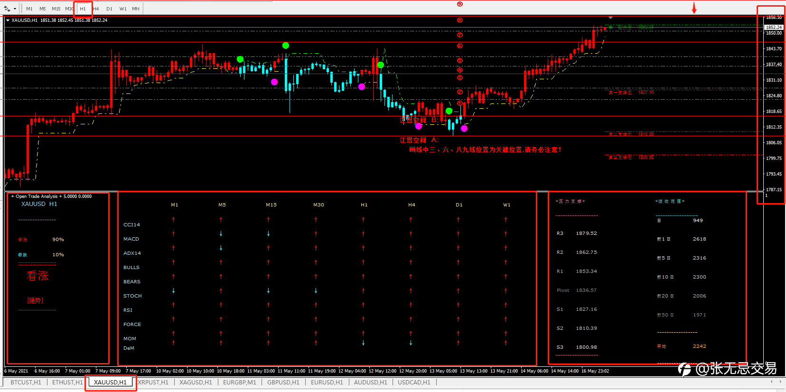Image resolution: width=786 pixels, height=392 pixels.
Task: Open the USDCAD,H1 chart tab
Action: click(x=414, y=382)
